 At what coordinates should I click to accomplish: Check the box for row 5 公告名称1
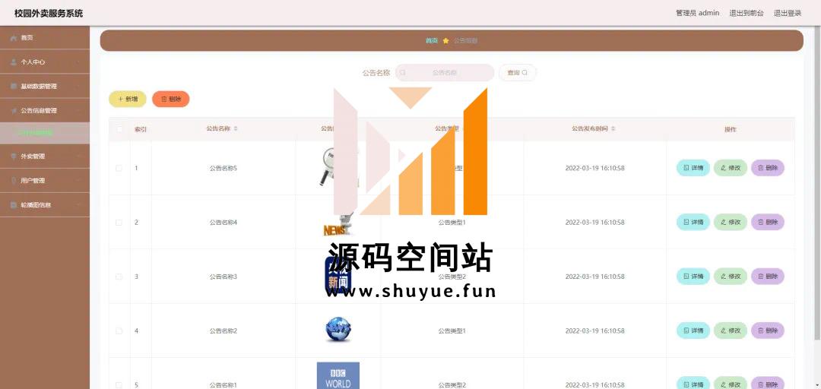click(x=119, y=384)
